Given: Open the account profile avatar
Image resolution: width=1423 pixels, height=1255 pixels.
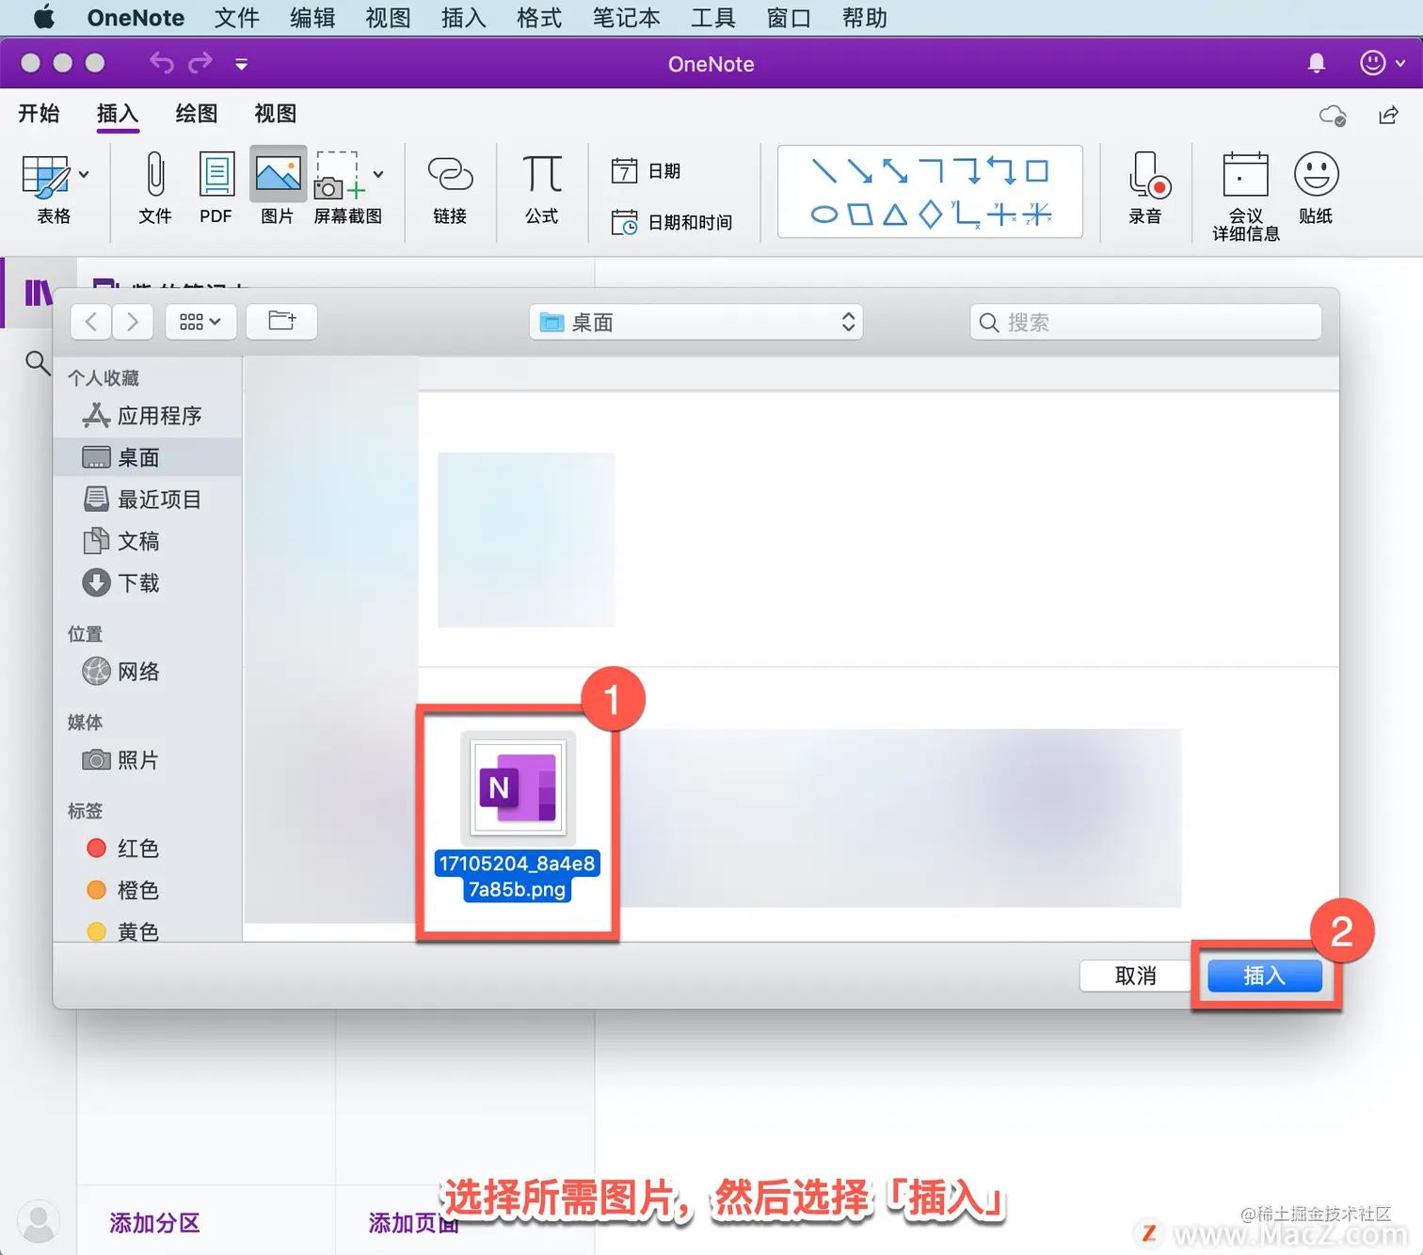Looking at the screenshot, I should [39, 1221].
